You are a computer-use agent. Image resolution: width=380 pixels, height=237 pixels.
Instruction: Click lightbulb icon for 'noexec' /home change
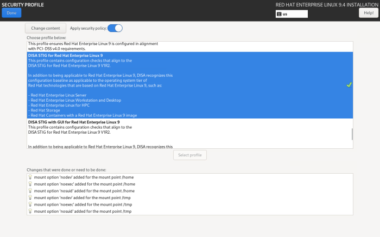30,184
